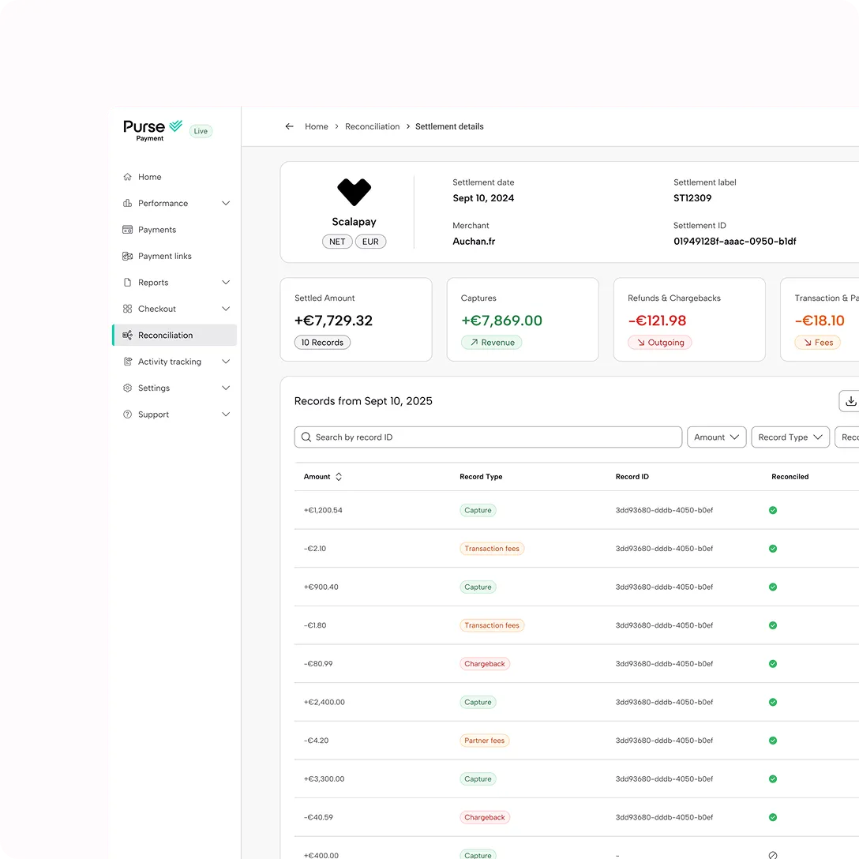Click merchant name Auchan.fr
Screen dimensions: 859x859
[474, 241]
